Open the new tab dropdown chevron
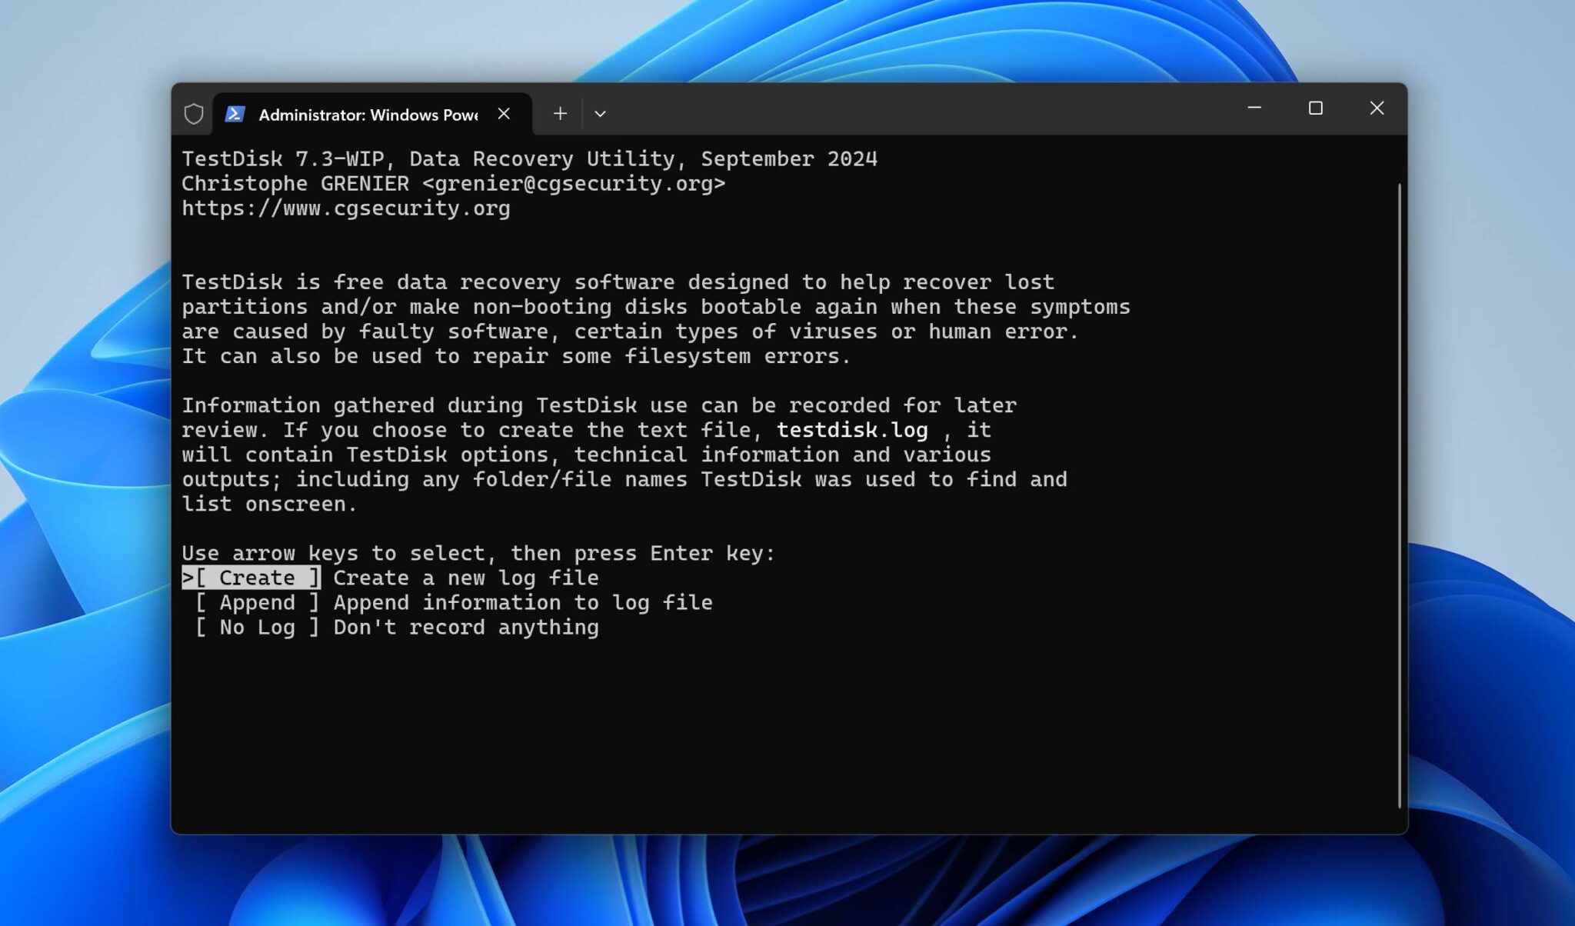 [601, 113]
